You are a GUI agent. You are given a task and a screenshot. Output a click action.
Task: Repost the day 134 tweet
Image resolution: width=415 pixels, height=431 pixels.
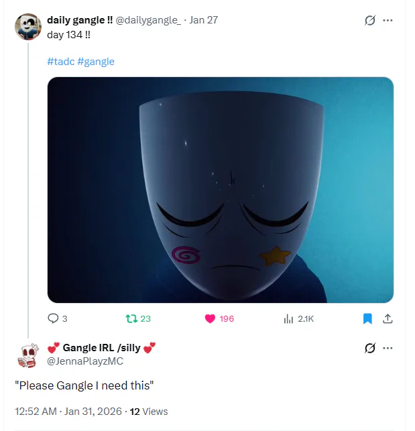click(x=131, y=318)
